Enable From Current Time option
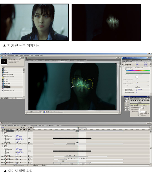The image size is (152, 182). pyautogui.click(x=139, y=114)
